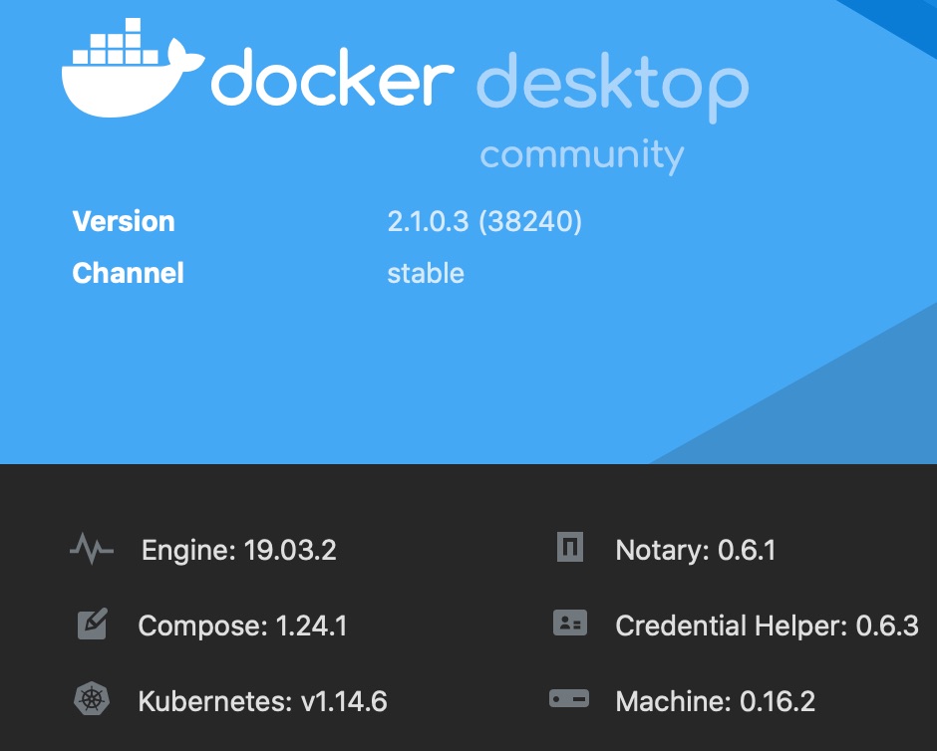The image size is (937, 751).
Task: Click 'Compose: 1.24.1' text
Action: (242, 626)
